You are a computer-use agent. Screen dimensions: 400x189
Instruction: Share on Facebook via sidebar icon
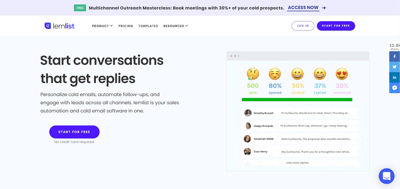[394, 57]
